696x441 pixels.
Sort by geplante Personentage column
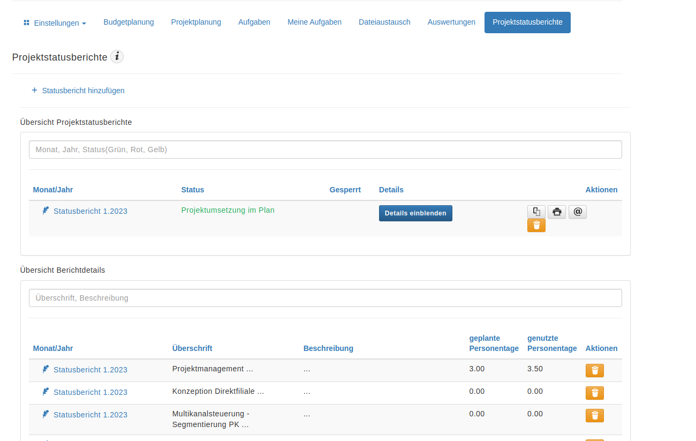(x=494, y=343)
